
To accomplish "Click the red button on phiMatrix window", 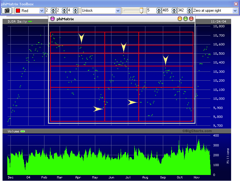I will 191,18.
